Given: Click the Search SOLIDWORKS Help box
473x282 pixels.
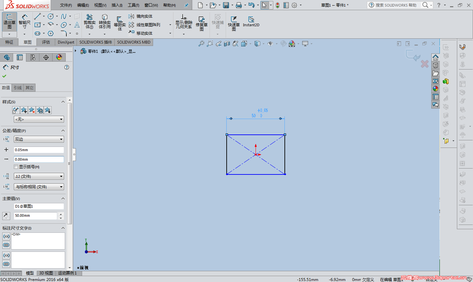Looking at the screenshot, I should 396,5.
